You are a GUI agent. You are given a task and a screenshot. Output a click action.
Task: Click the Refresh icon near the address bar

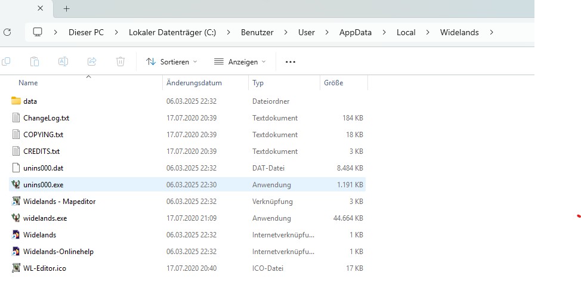[7, 32]
